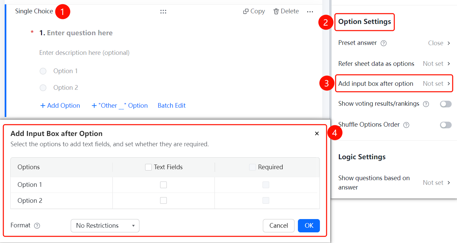The image size is (457, 243).
Task: Open the three-dot more options menu
Action: tap(310, 12)
